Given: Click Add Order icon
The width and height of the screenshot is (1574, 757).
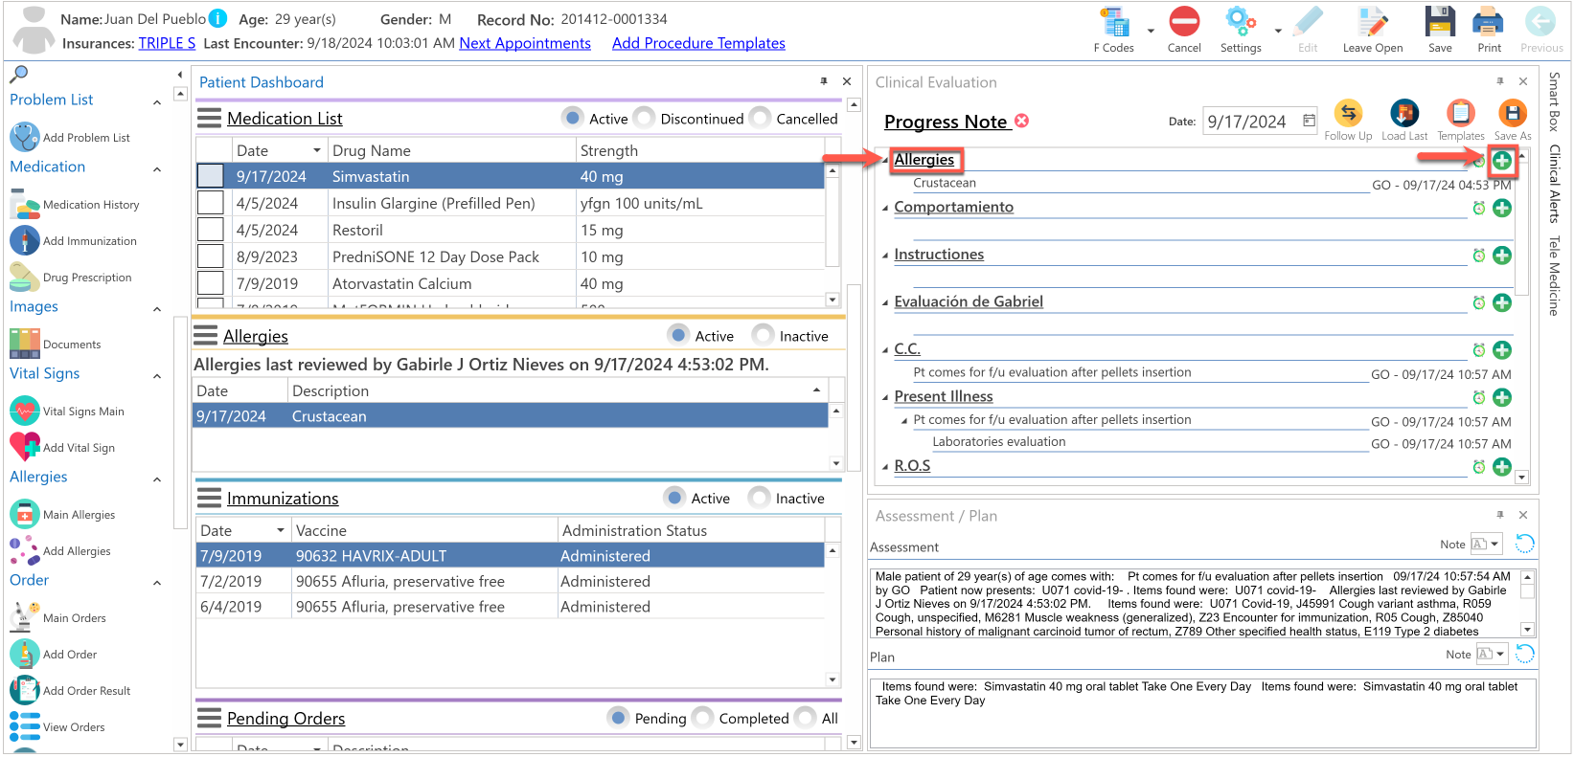Looking at the screenshot, I should point(25,654).
